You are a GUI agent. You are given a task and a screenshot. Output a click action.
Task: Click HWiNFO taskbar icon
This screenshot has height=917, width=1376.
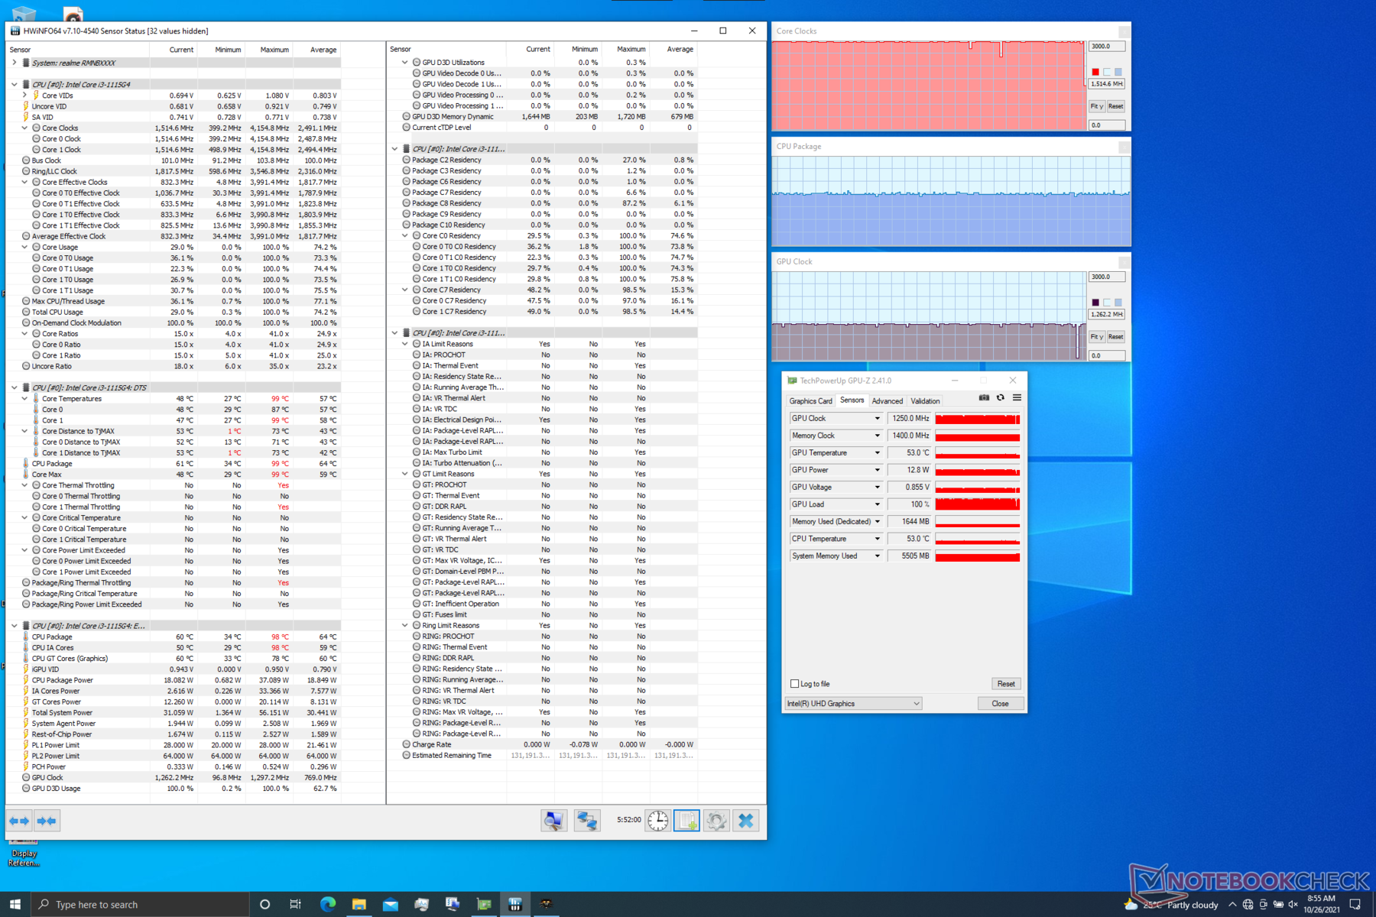point(515,904)
